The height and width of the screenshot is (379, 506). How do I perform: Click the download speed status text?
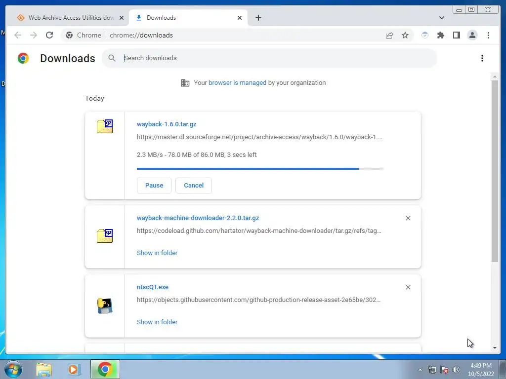[197, 154]
